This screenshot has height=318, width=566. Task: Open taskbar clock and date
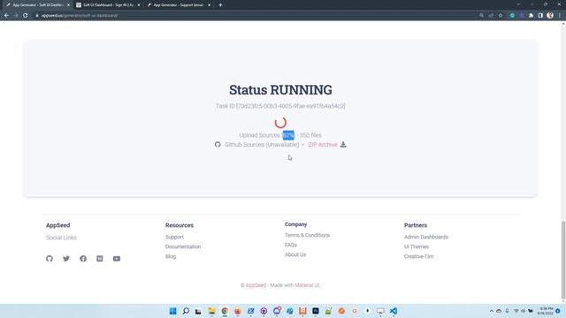[x=546, y=311]
